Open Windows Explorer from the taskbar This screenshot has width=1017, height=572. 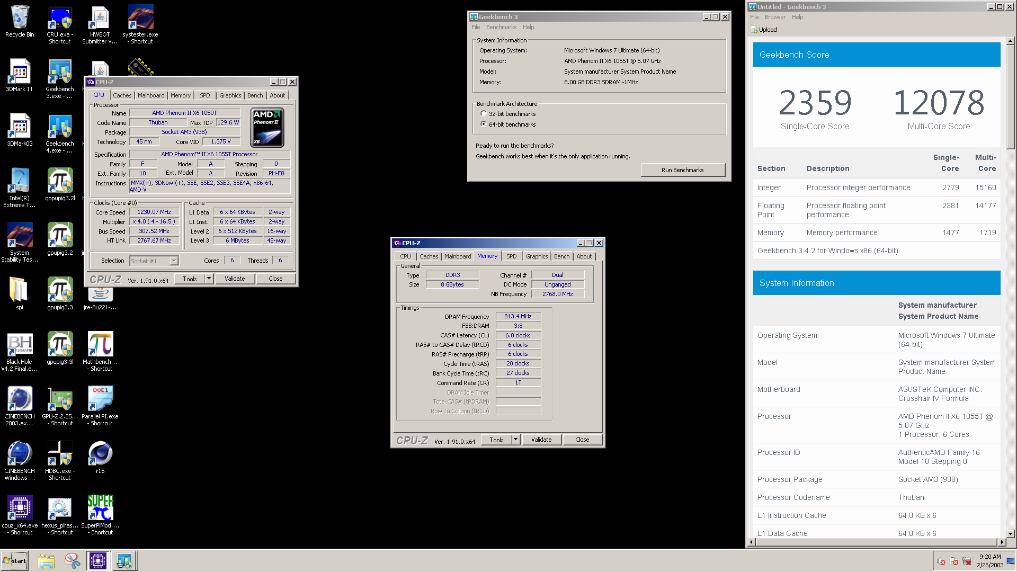click(x=46, y=561)
